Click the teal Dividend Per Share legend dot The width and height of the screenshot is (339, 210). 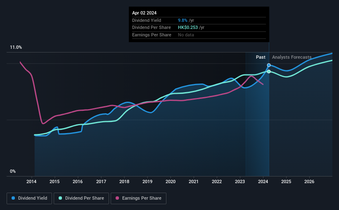coord(60,198)
